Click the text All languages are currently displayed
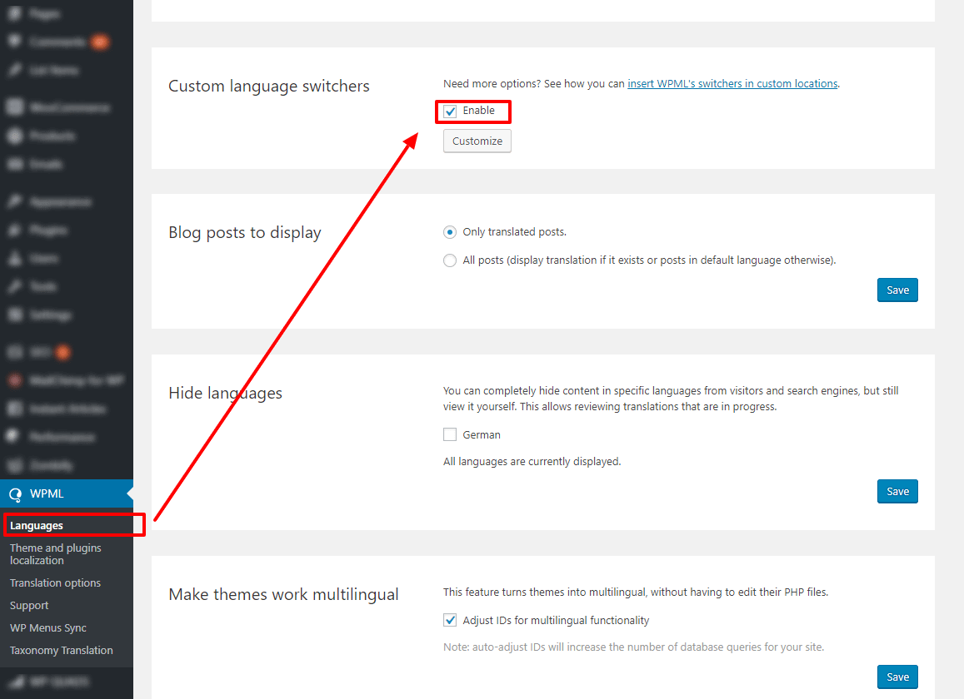 tap(532, 461)
